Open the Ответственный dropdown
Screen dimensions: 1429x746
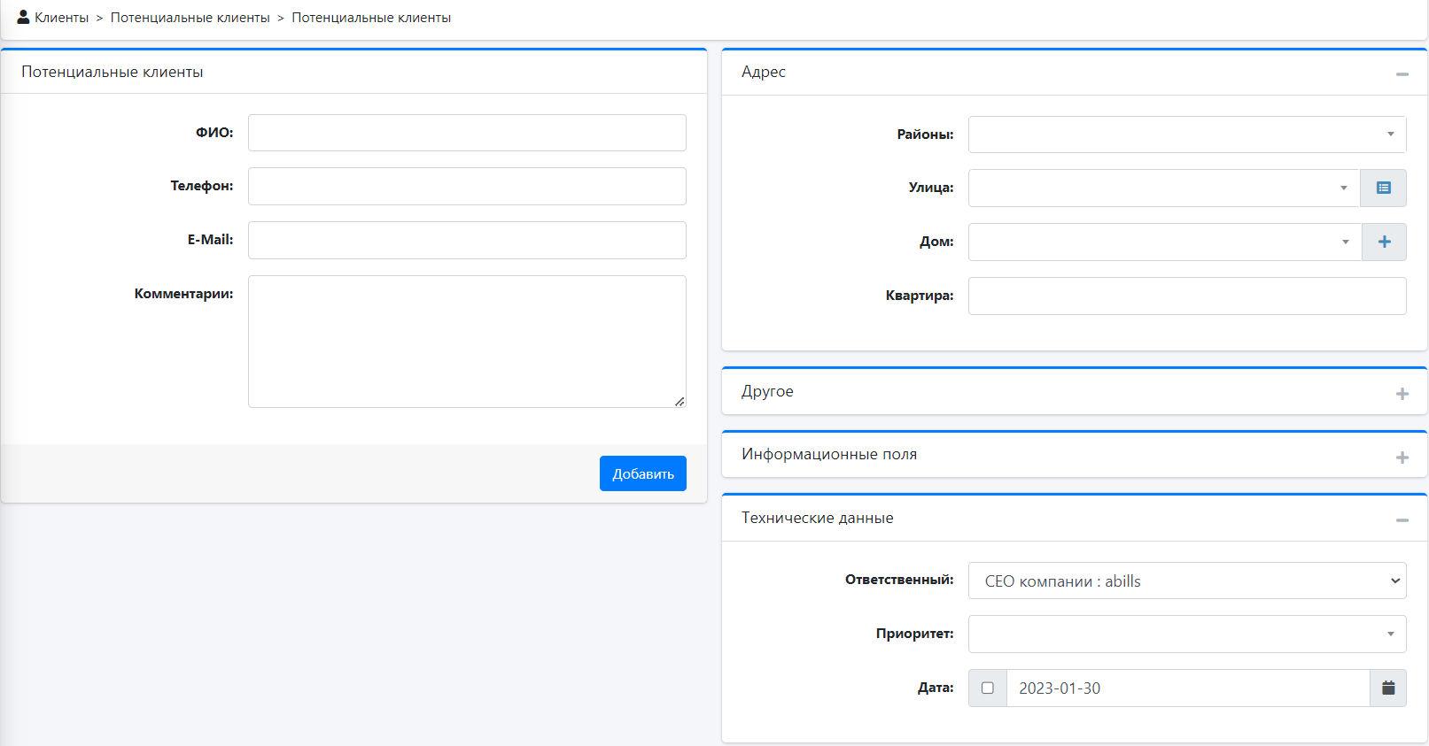tap(1186, 581)
